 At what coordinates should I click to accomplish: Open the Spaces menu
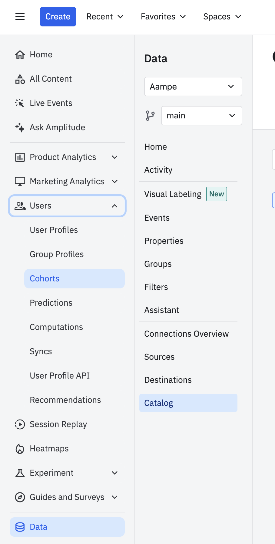pos(222,17)
